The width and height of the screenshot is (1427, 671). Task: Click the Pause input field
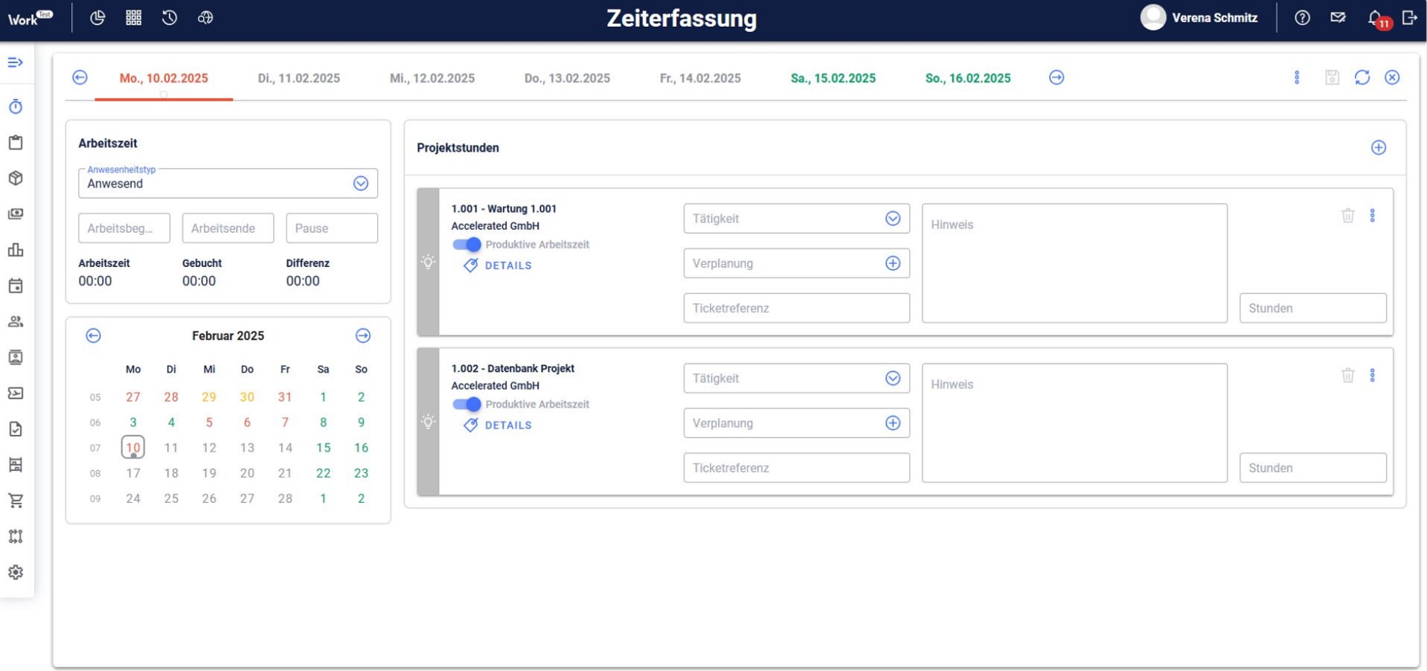pos(332,228)
